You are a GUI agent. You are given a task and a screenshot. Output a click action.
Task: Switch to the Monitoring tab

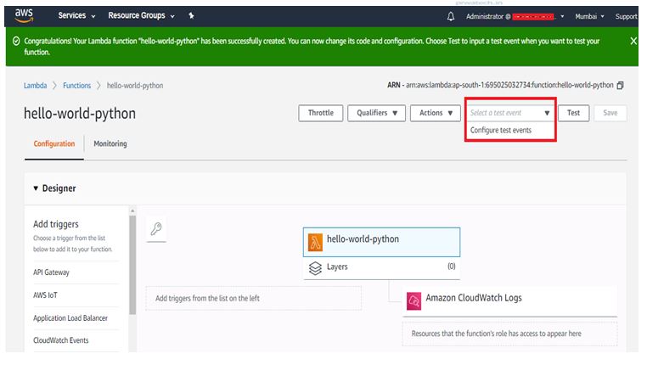click(110, 144)
